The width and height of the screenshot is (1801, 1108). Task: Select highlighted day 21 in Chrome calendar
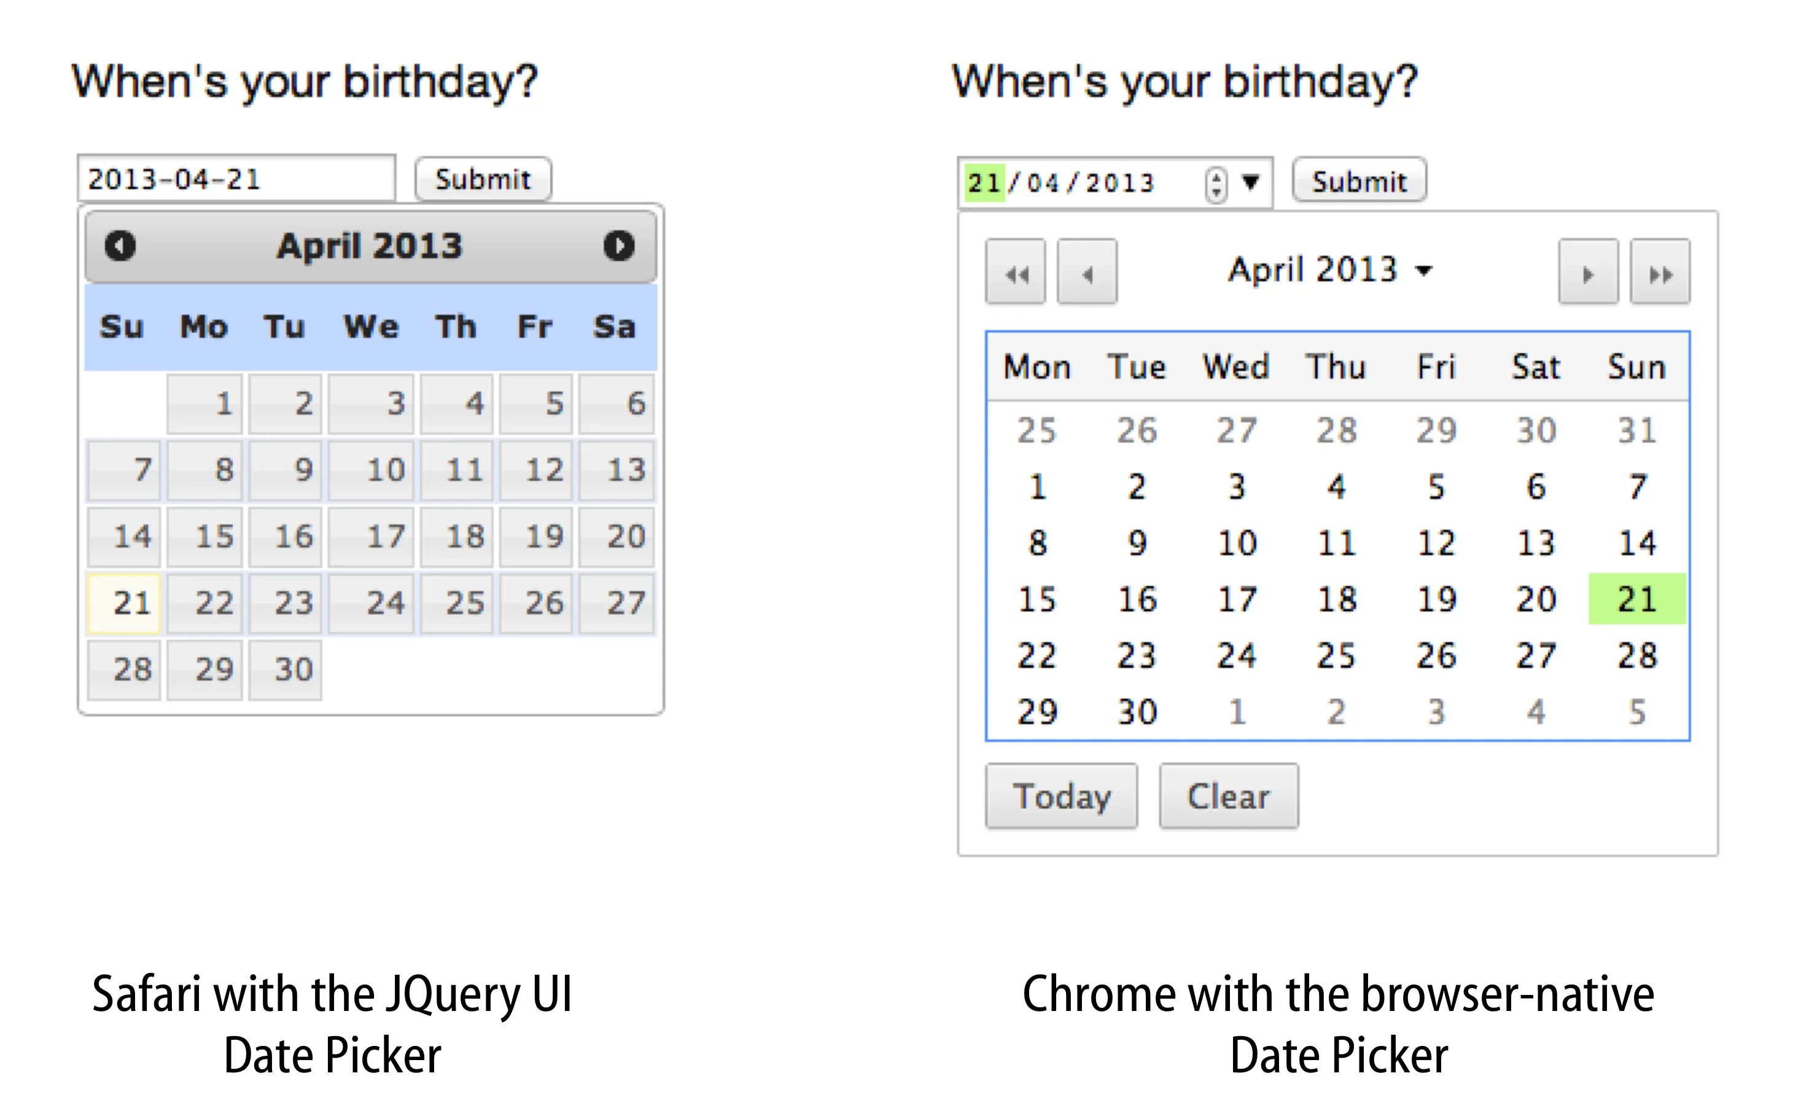click(x=1636, y=599)
